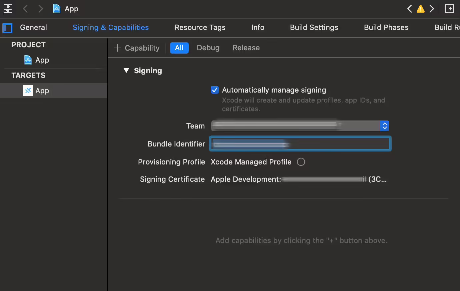Go back with the left chevron
Viewport: 460px width, 291px height.
point(25,9)
